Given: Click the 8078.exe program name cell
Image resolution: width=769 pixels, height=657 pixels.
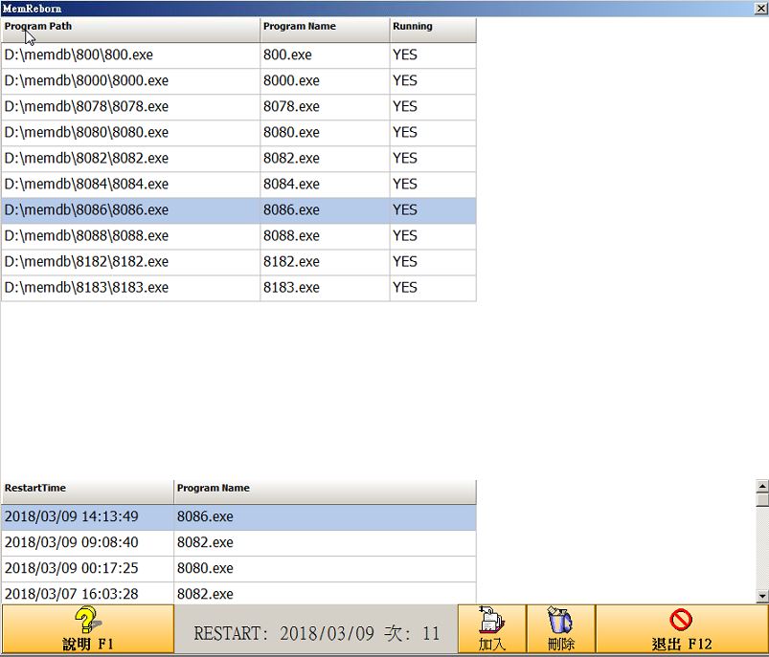Looking at the screenshot, I should pyautogui.click(x=325, y=107).
